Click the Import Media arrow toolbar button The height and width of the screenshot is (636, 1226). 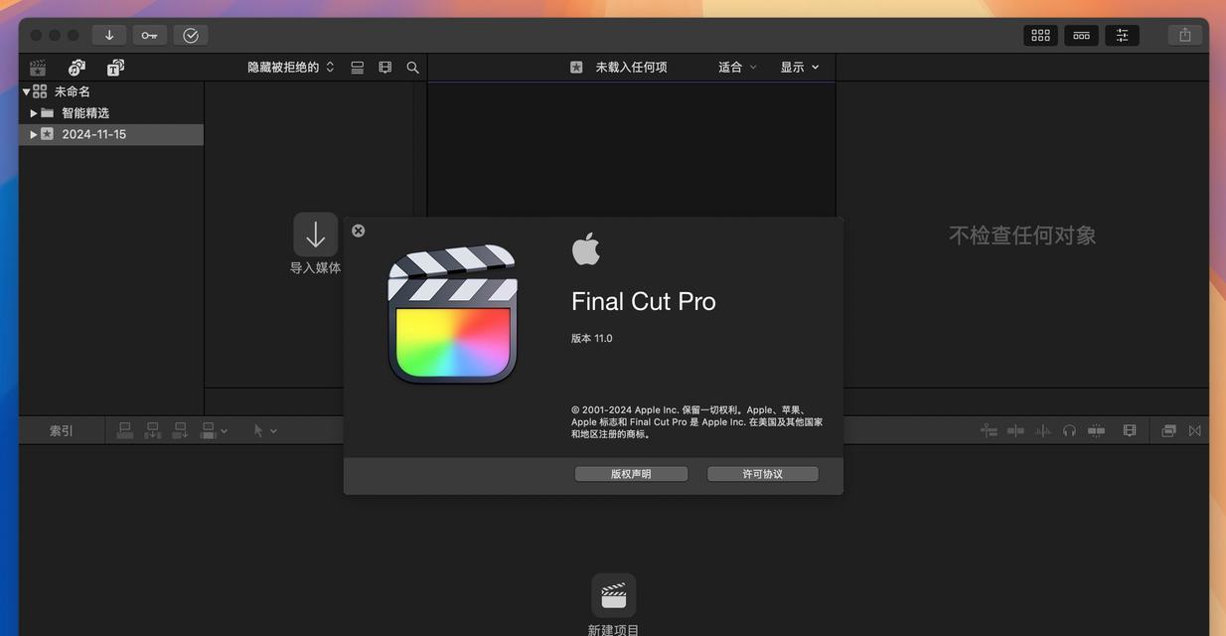point(109,35)
